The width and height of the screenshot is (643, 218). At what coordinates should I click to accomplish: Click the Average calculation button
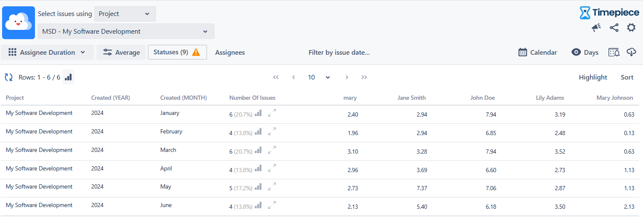121,52
